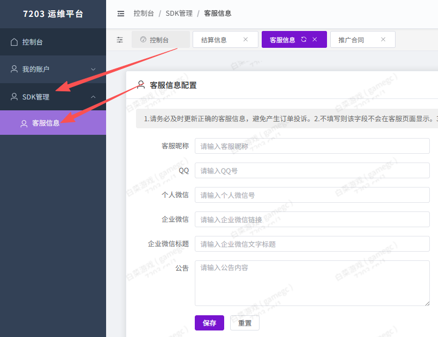Click the dashboard icon in the 控制台 tab
The image size is (438, 337).
pyautogui.click(x=143, y=39)
